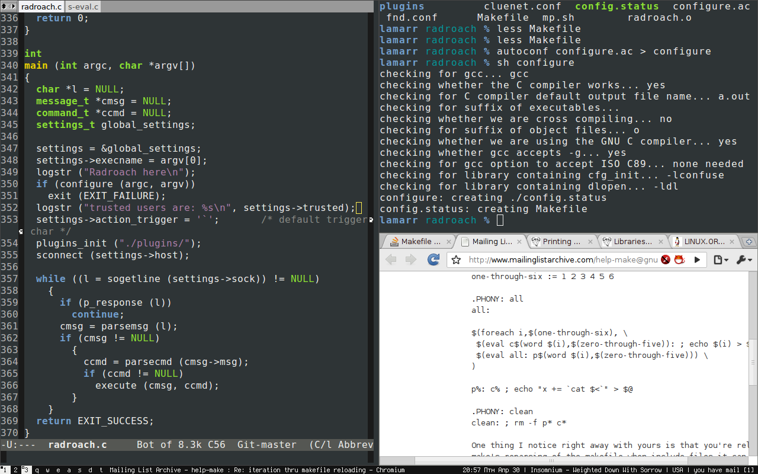Click the browser Reload button
This screenshot has height=474, width=758.
(x=433, y=260)
